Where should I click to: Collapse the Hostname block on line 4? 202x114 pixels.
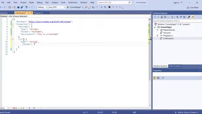[13, 27]
